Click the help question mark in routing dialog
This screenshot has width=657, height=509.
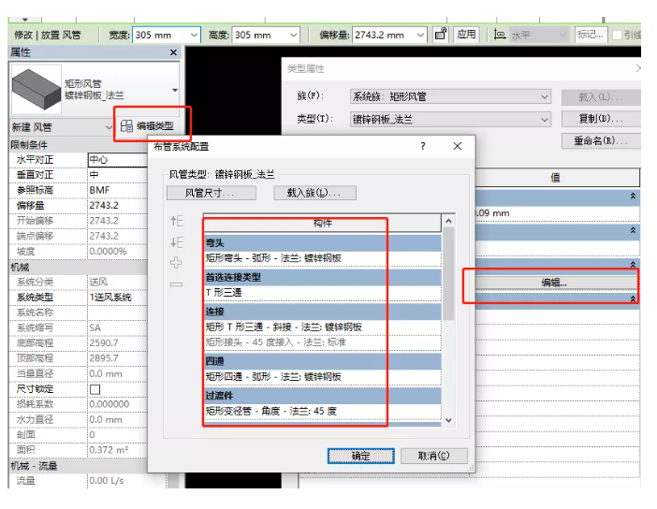[x=423, y=146]
